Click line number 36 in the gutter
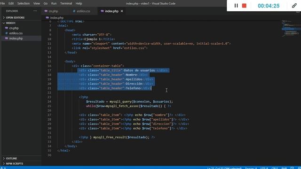 [x=49, y=155]
